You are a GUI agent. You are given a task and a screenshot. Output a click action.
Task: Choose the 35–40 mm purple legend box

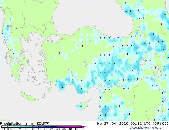coord(66,127)
